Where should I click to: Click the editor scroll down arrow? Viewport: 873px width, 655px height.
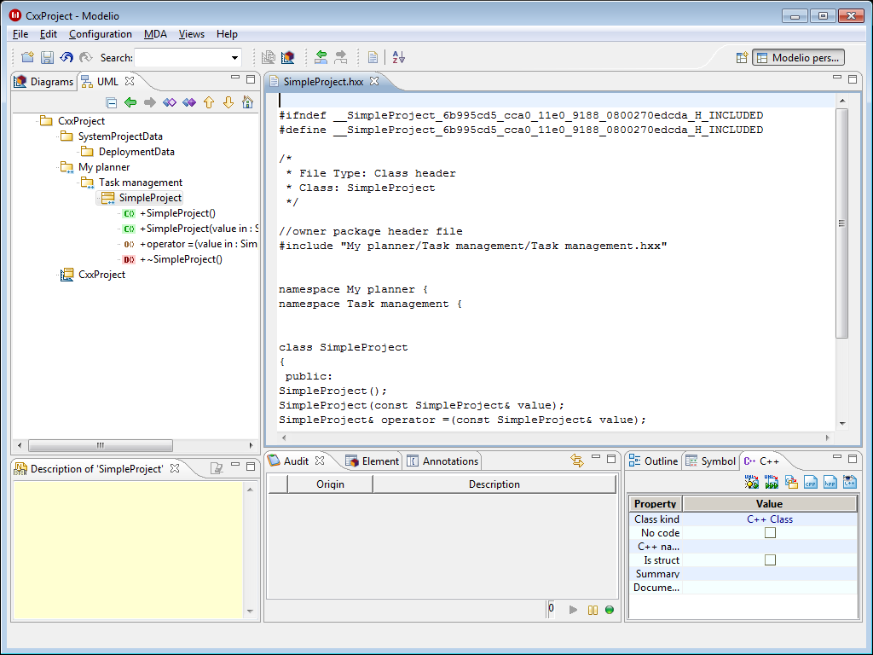(841, 423)
